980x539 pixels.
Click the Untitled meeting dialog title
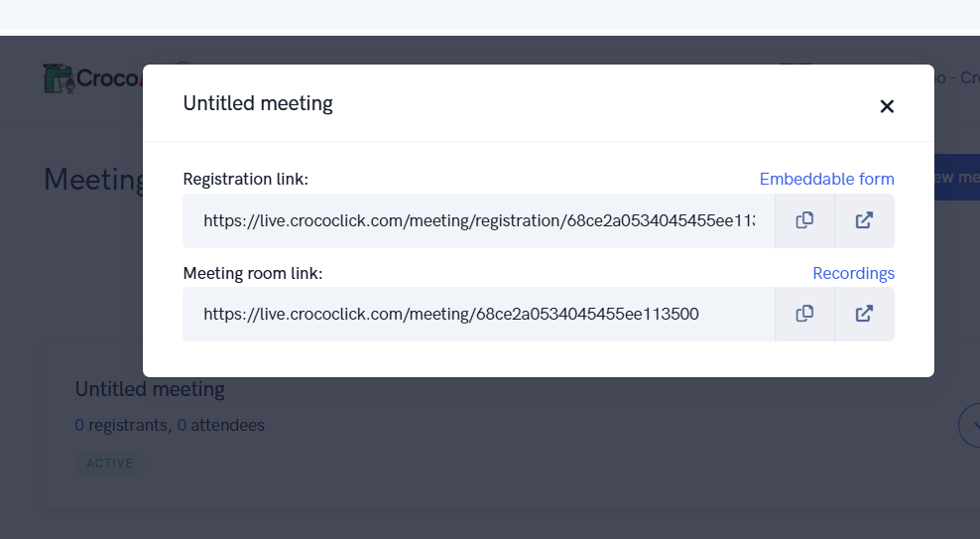(x=258, y=103)
